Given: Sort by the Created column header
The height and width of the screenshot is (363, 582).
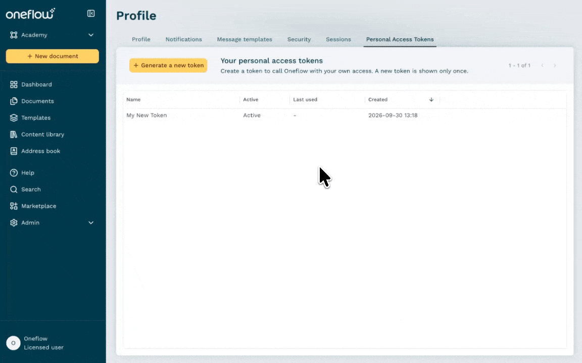Looking at the screenshot, I should point(378,100).
